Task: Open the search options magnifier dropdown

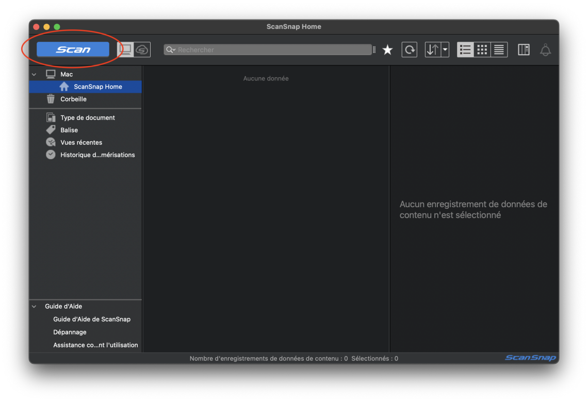Action: click(171, 50)
